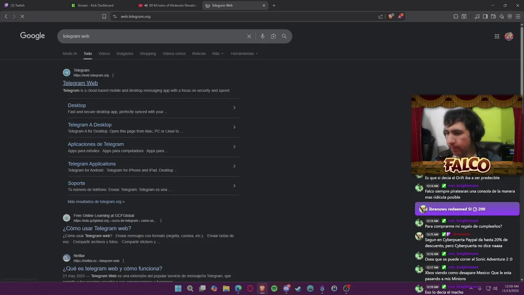
Task: Click the Google search magnifier button
Action: [284, 36]
